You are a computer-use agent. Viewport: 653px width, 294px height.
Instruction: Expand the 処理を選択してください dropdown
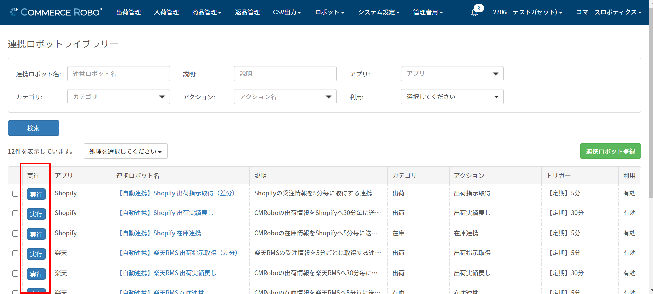pos(126,151)
